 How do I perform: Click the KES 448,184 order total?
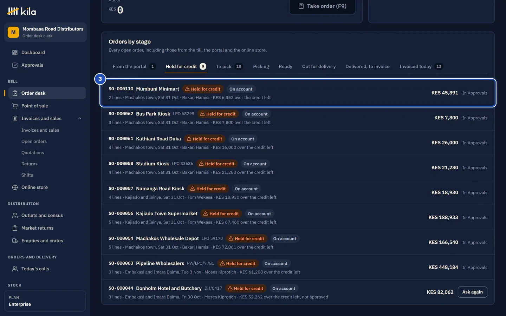tap(443, 268)
